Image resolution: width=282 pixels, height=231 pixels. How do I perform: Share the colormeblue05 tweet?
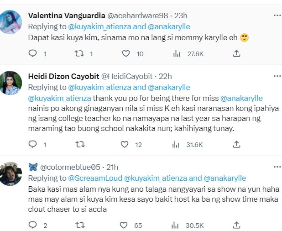(x=236, y=225)
